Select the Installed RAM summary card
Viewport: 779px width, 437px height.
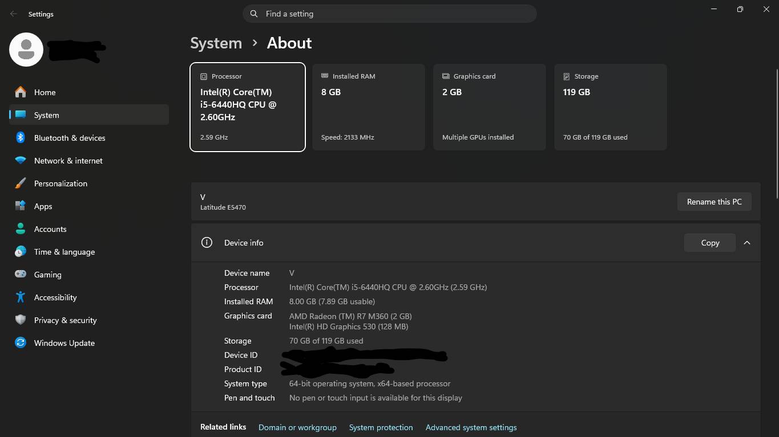click(x=369, y=107)
